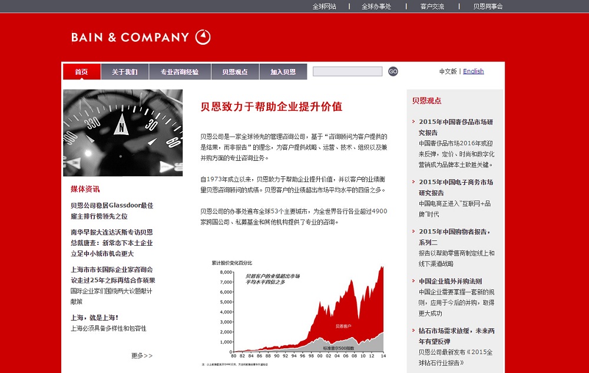The width and height of the screenshot is (589, 373).
Task: Click the compass thumbnail image
Action: 123,133
